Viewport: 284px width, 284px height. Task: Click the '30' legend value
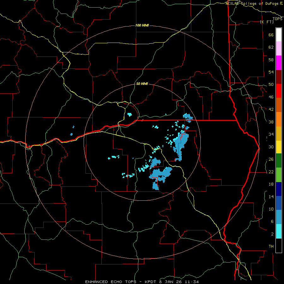[271, 147]
